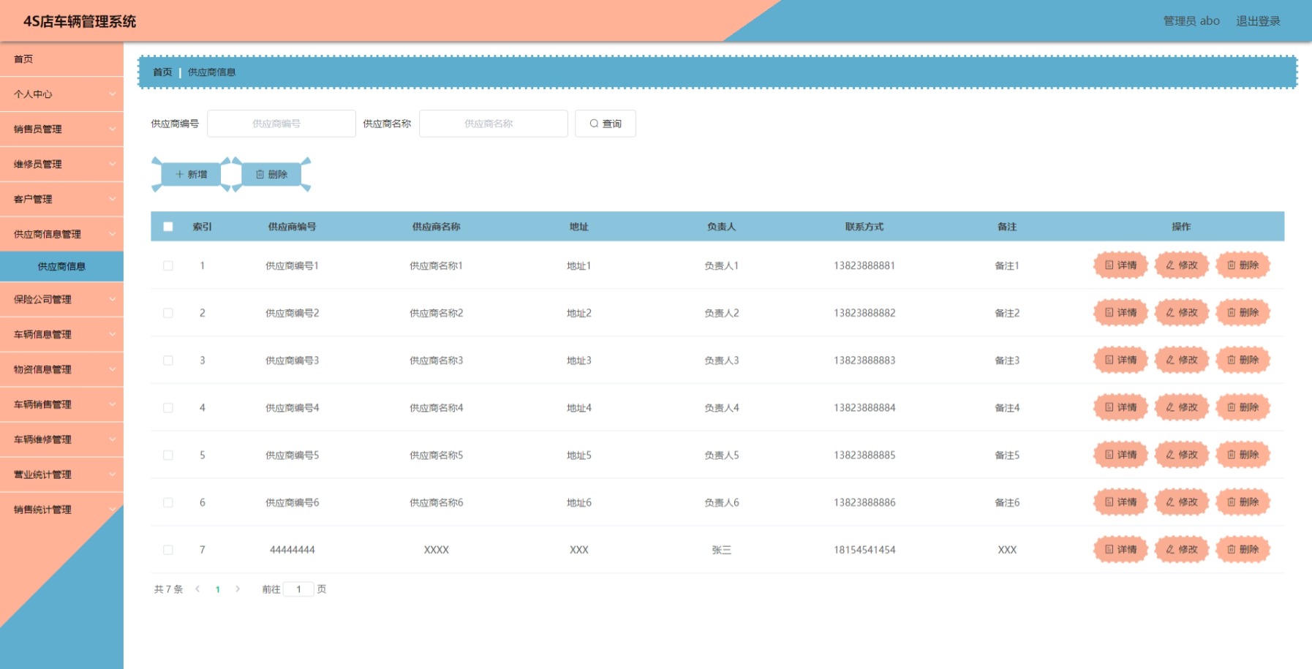Expand the 车辆信息管理 menu

(x=61, y=335)
